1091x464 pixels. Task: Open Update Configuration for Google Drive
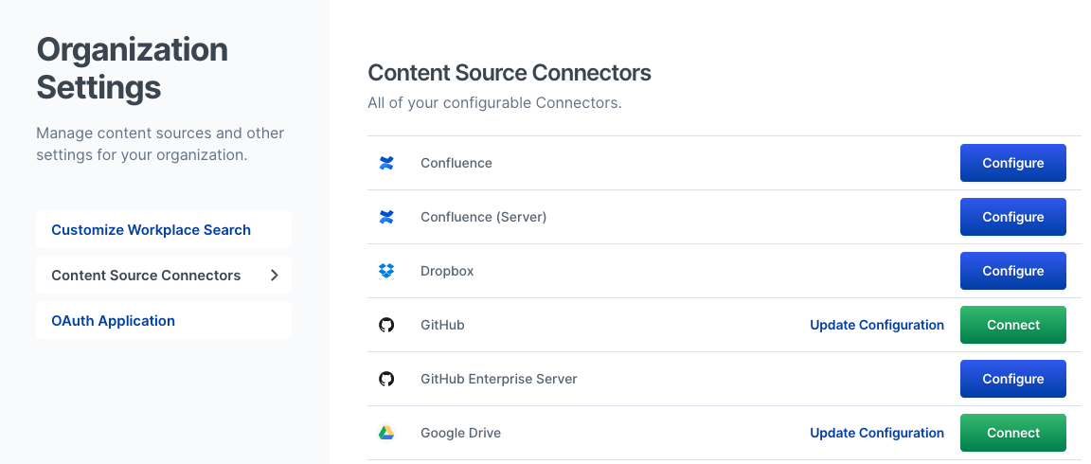point(876,433)
